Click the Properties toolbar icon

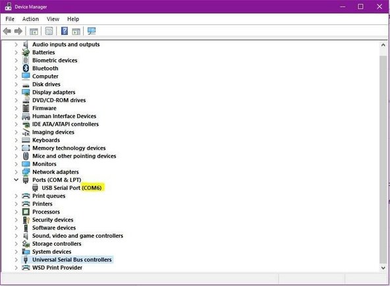click(49, 31)
